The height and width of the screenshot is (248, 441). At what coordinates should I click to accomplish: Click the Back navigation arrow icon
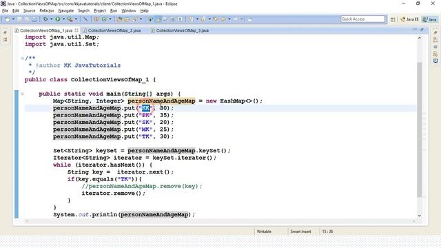click(223, 19)
